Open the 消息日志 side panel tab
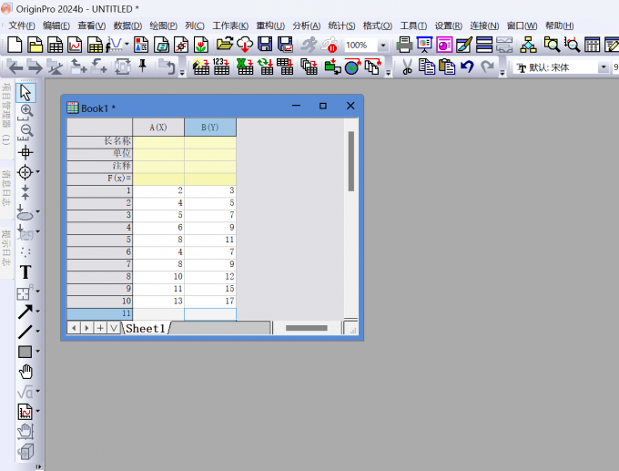This screenshot has width=619, height=471. tap(6, 188)
